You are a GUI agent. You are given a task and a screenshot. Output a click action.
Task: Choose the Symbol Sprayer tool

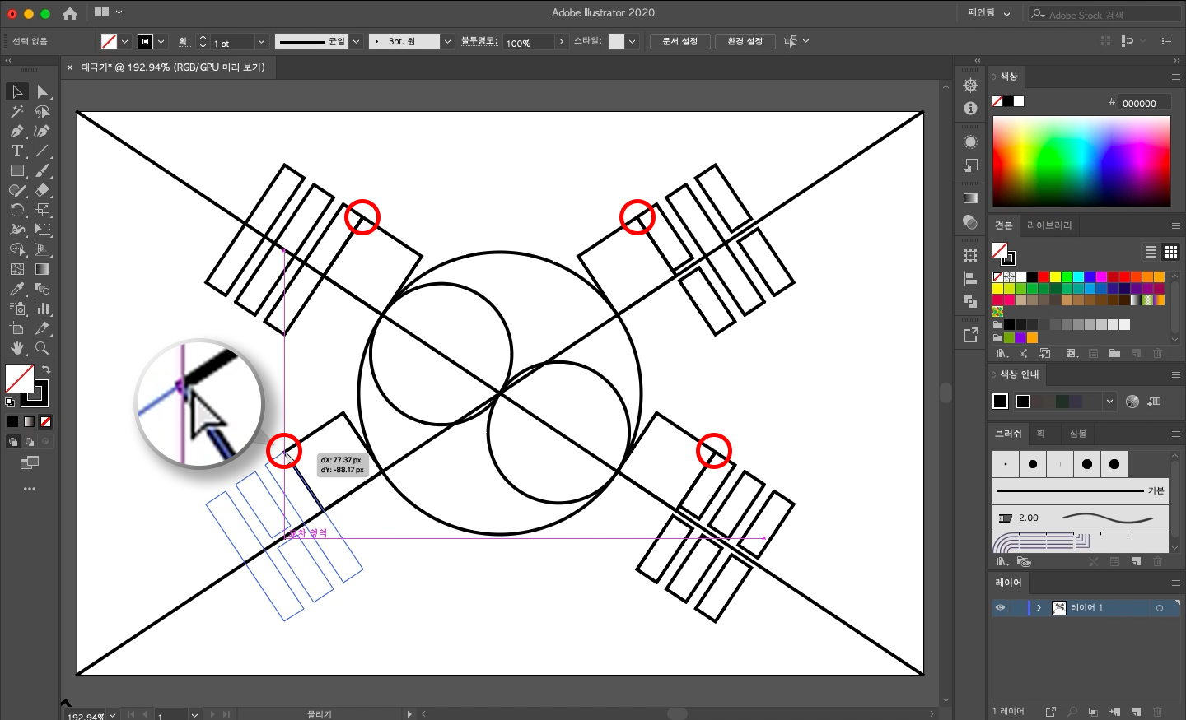pyautogui.click(x=16, y=309)
